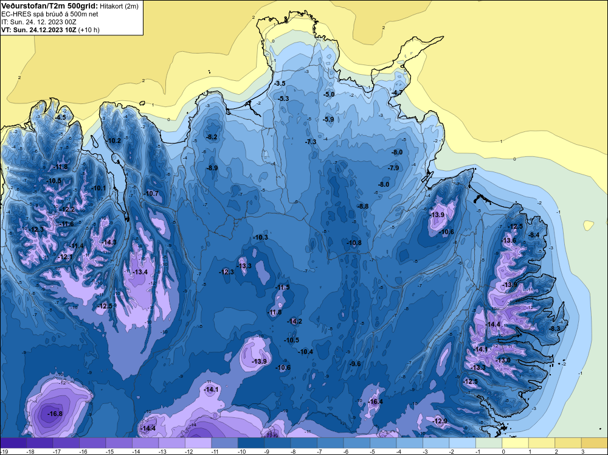Click the -4.5 temperature label

(x=60, y=117)
